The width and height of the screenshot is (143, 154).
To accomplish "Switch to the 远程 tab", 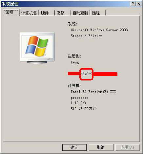I will pos(98,13).
